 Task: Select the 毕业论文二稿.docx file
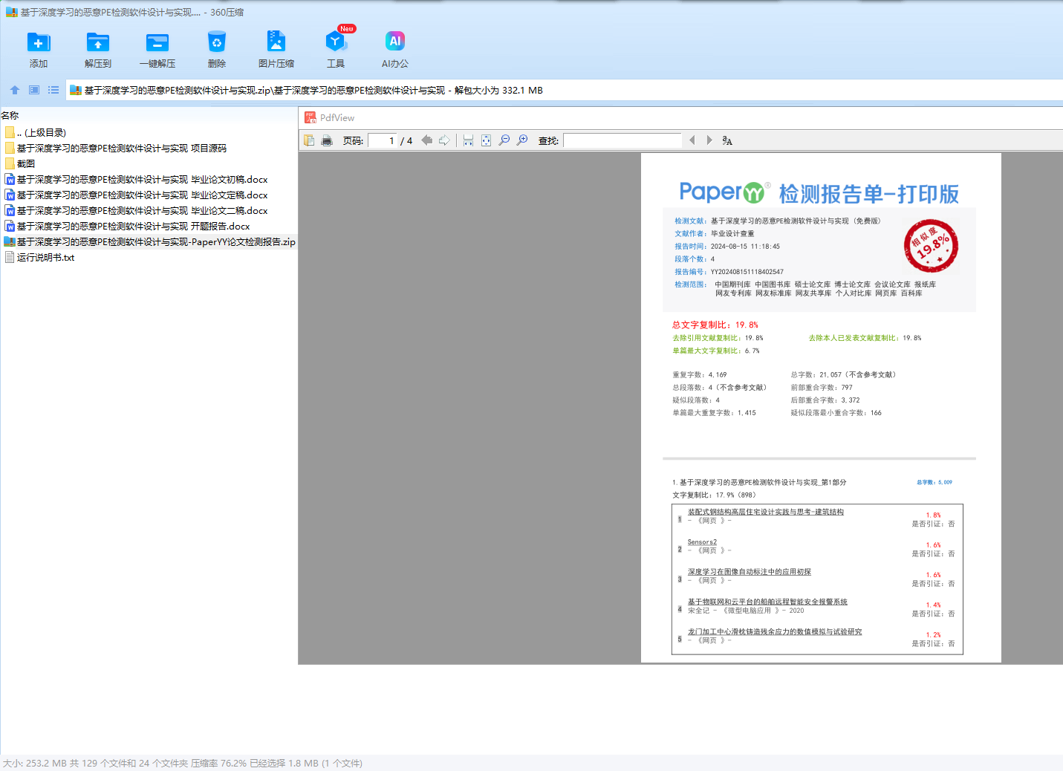(x=137, y=210)
